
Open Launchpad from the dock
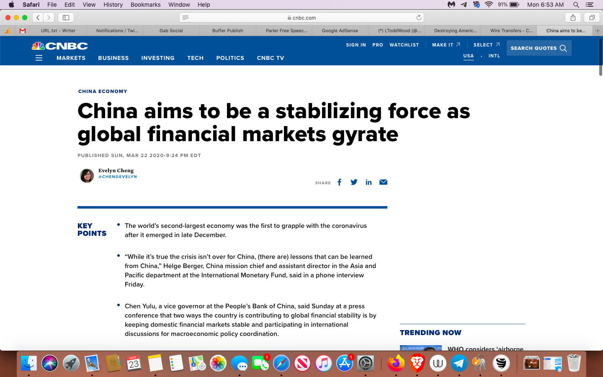coord(71,363)
